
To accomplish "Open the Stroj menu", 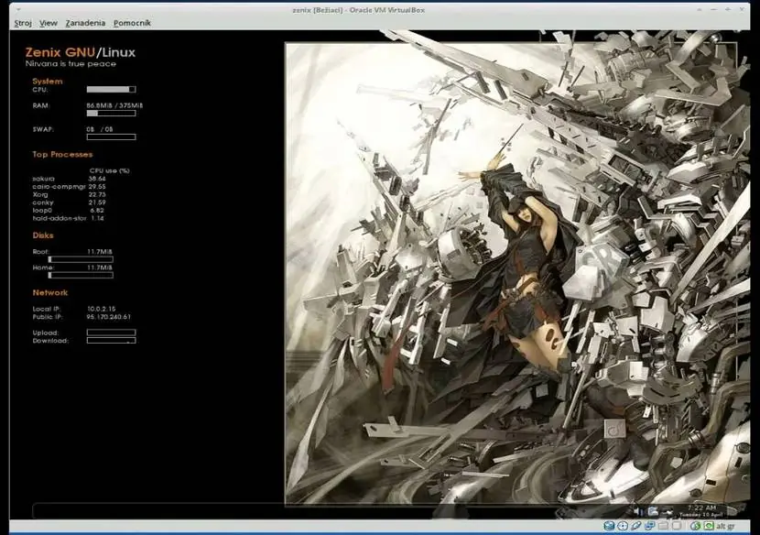I will (x=23, y=23).
